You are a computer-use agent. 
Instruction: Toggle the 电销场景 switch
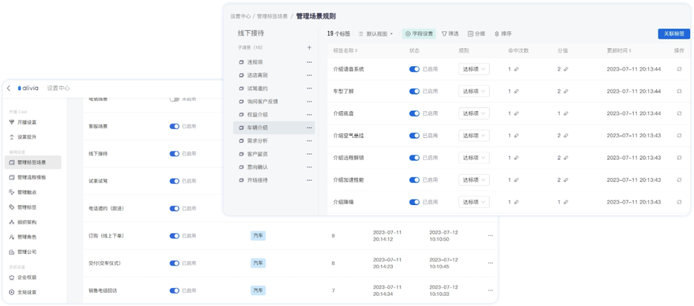174,99
